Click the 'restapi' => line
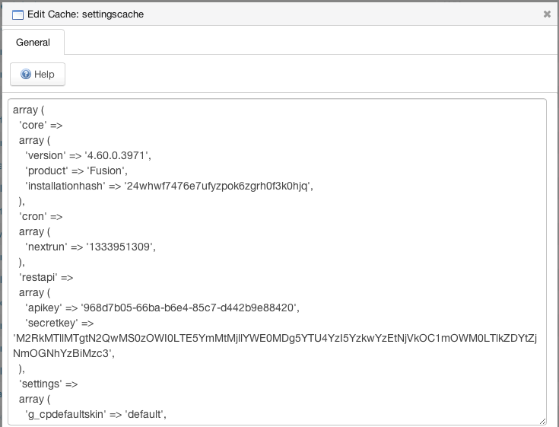 [x=46, y=277]
